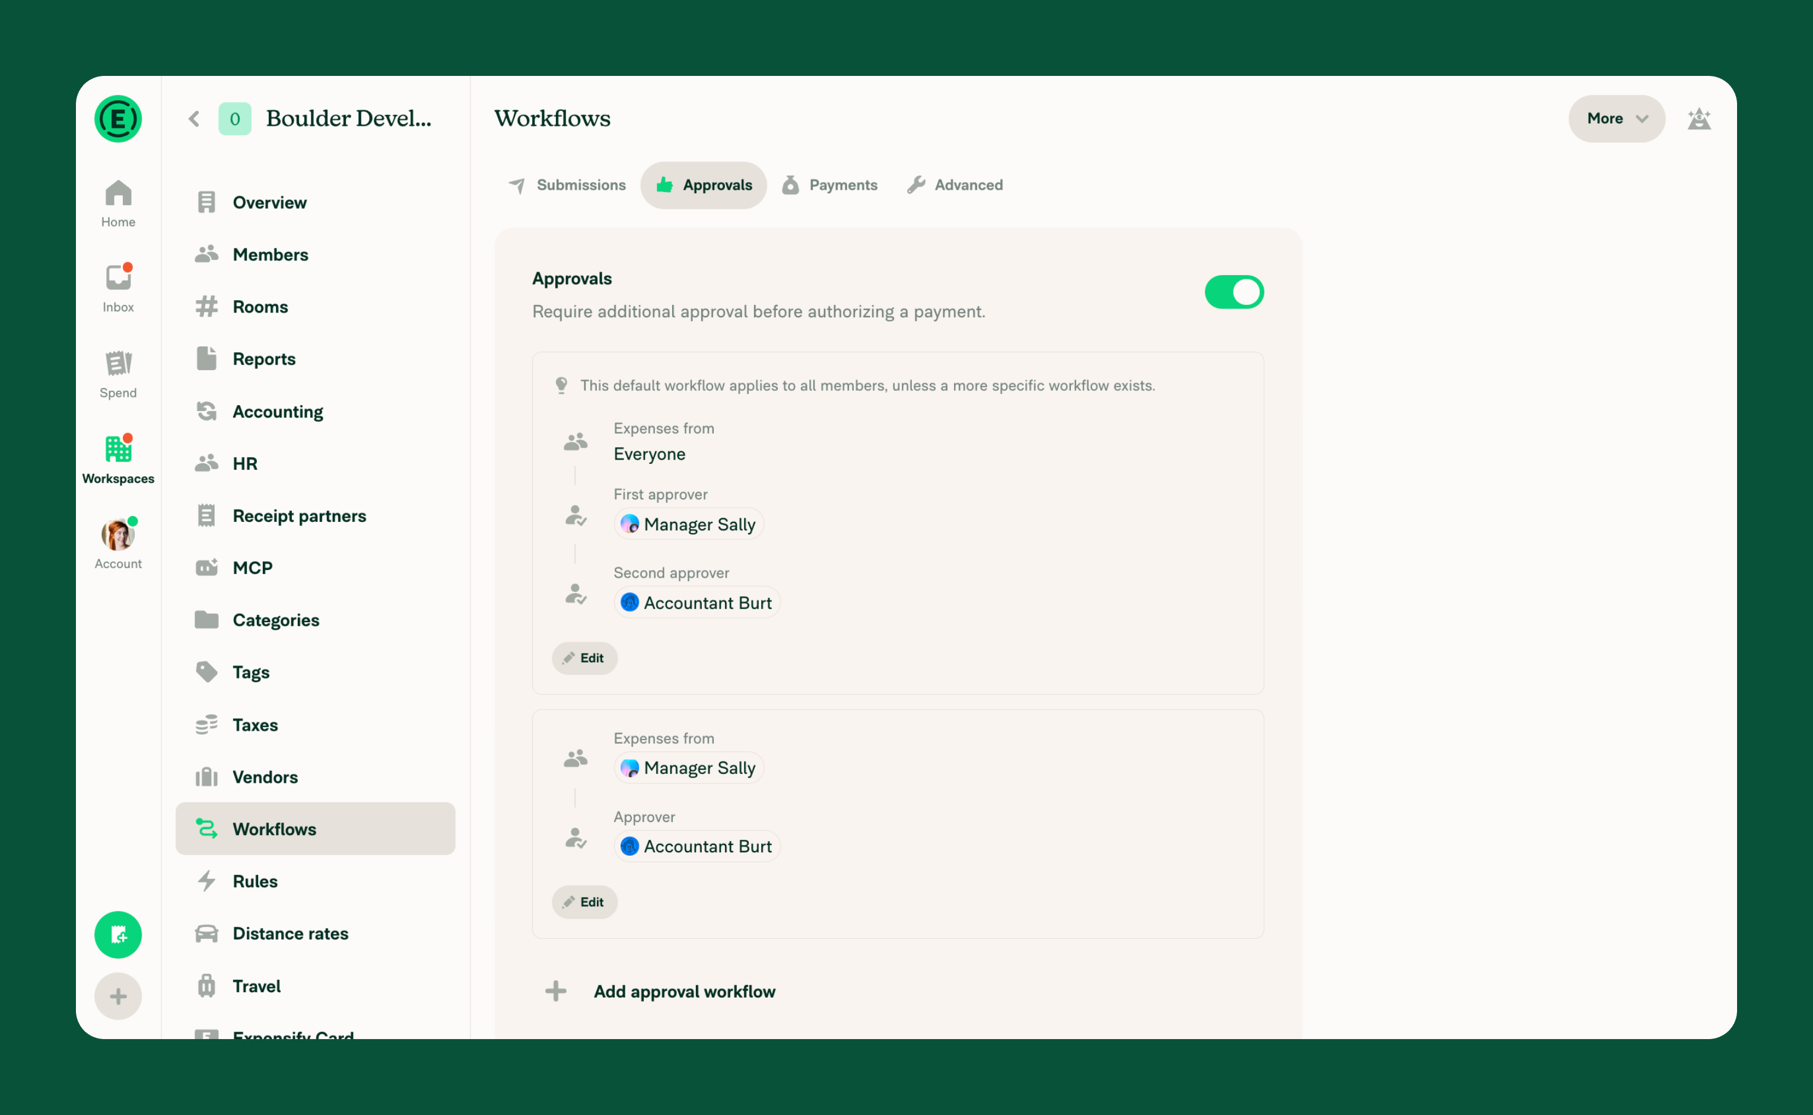Open HR in workspace menu
The width and height of the screenshot is (1813, 1115).
pyautogui.click(x=315, y=463)
